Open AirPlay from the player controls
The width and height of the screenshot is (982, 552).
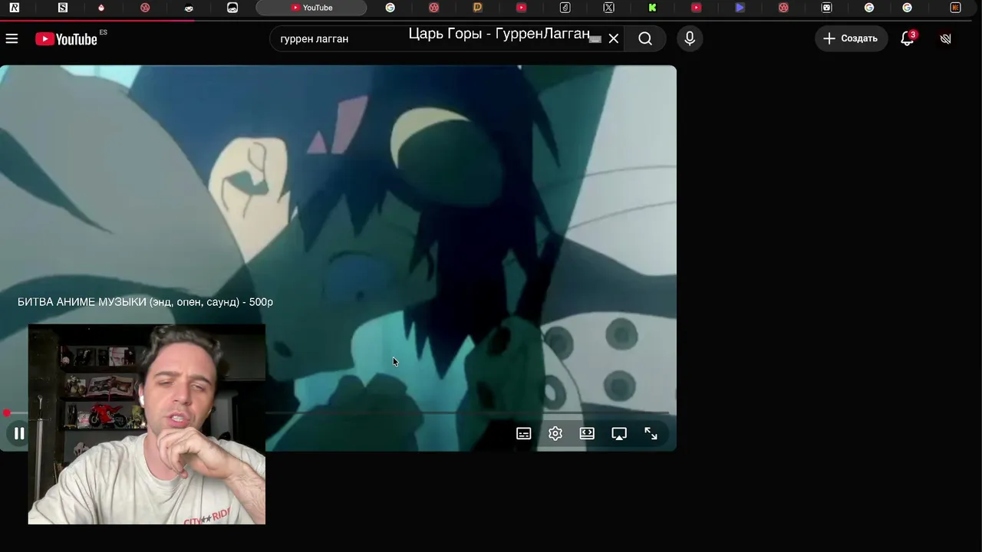pos(619,434)
